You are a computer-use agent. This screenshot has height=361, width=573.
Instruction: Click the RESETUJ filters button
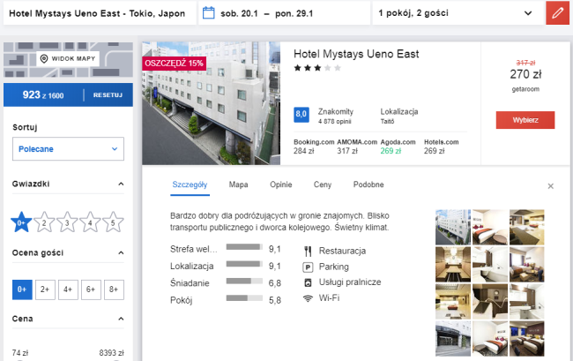(108, 95)
